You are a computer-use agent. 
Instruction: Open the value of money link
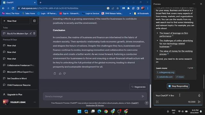coord(176,52)
